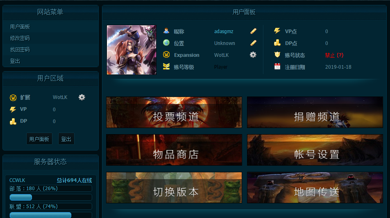The height and width of the screenshot is (218, 390).
Task: Click the red 禁止 (?) account status link
Action: [334, 55]
